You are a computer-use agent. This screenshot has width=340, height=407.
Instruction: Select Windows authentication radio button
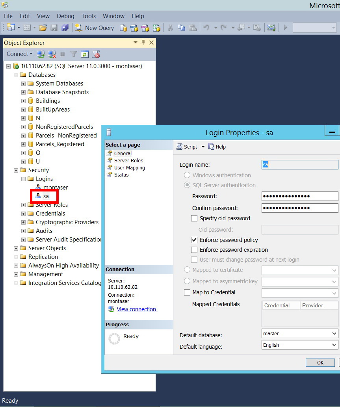coord(187,175)
